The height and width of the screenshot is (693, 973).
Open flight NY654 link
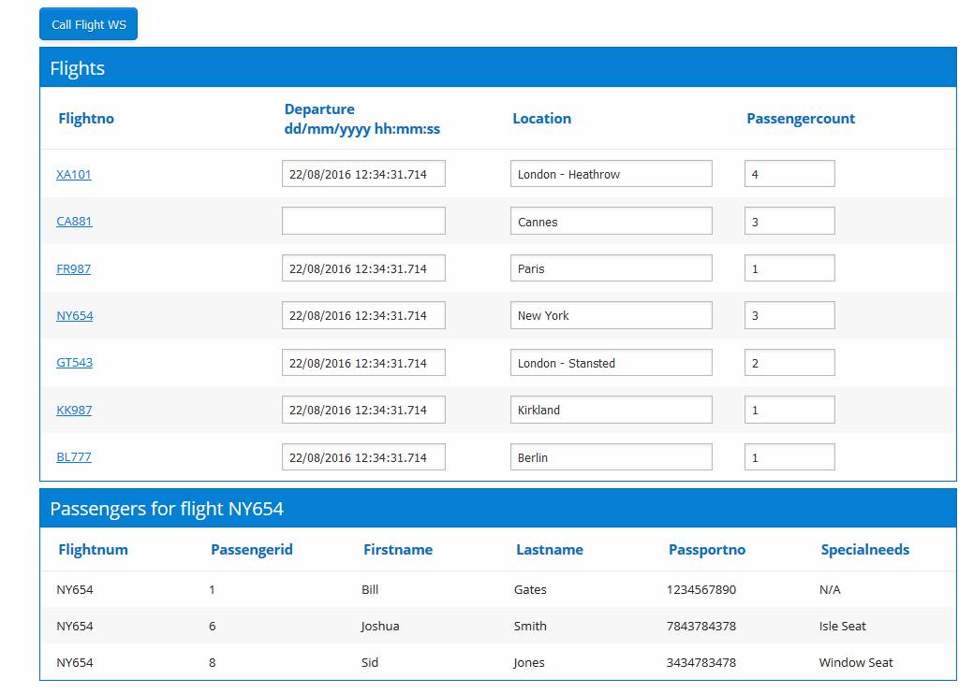(75, 316)
